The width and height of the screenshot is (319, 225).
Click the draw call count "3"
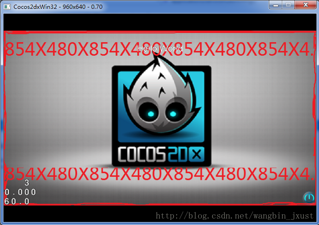tap(27, 183)
